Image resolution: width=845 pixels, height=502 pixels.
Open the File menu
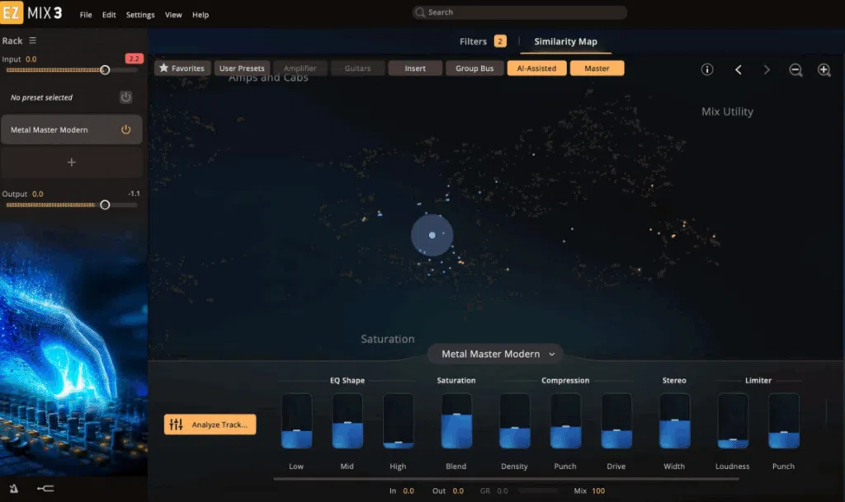86,15
